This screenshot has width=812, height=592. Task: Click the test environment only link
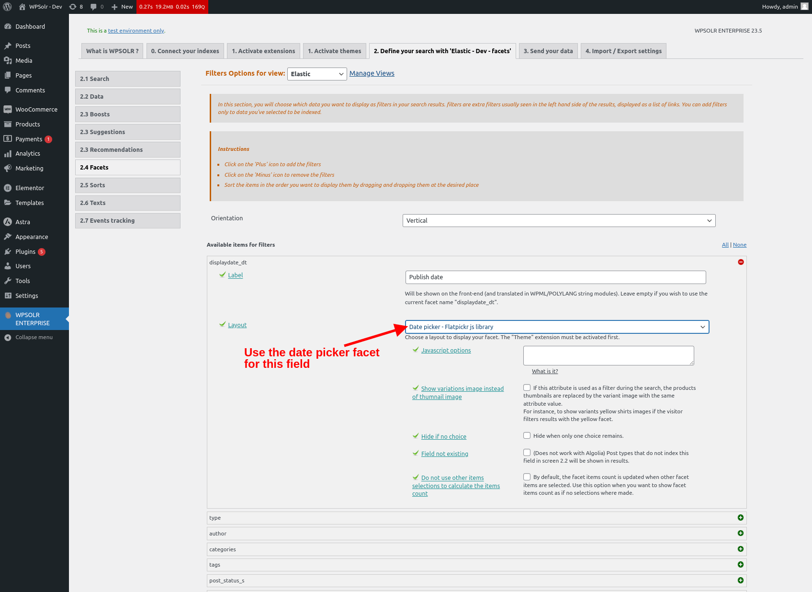pos(136,31)
